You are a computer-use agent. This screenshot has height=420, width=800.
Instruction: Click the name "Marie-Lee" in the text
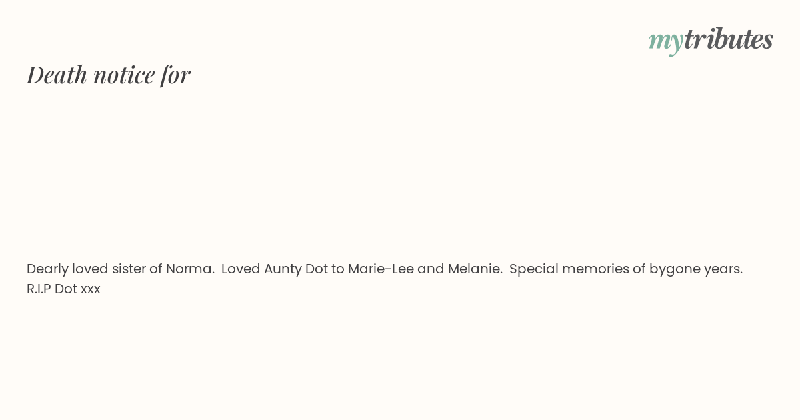[381, 269]
